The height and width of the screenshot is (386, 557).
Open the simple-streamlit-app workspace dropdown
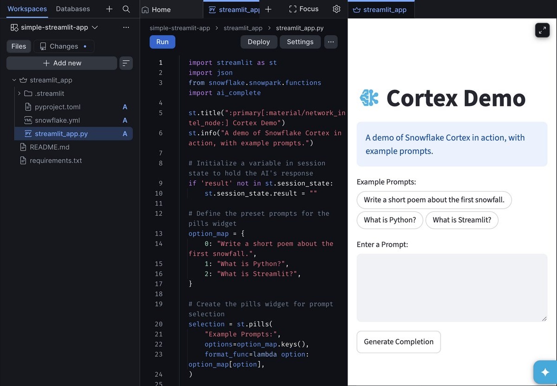(x=54, y=27)
